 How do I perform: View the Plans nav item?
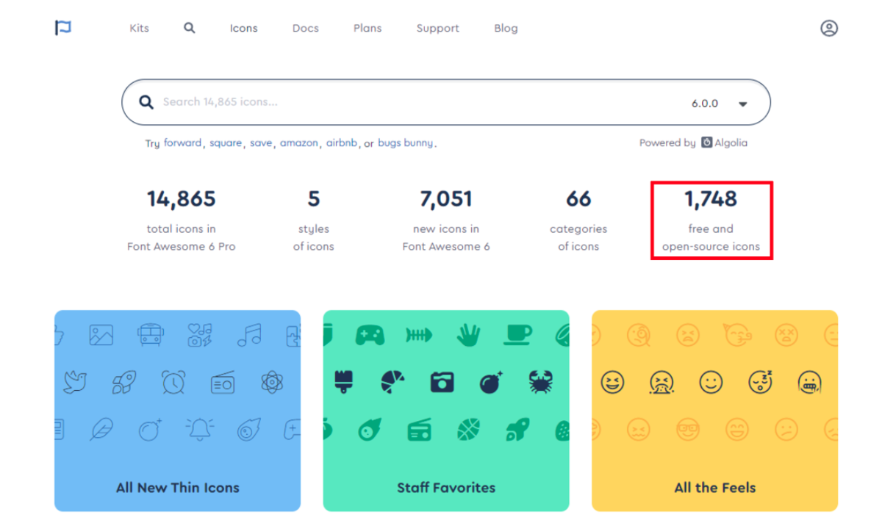coord(367,28)
